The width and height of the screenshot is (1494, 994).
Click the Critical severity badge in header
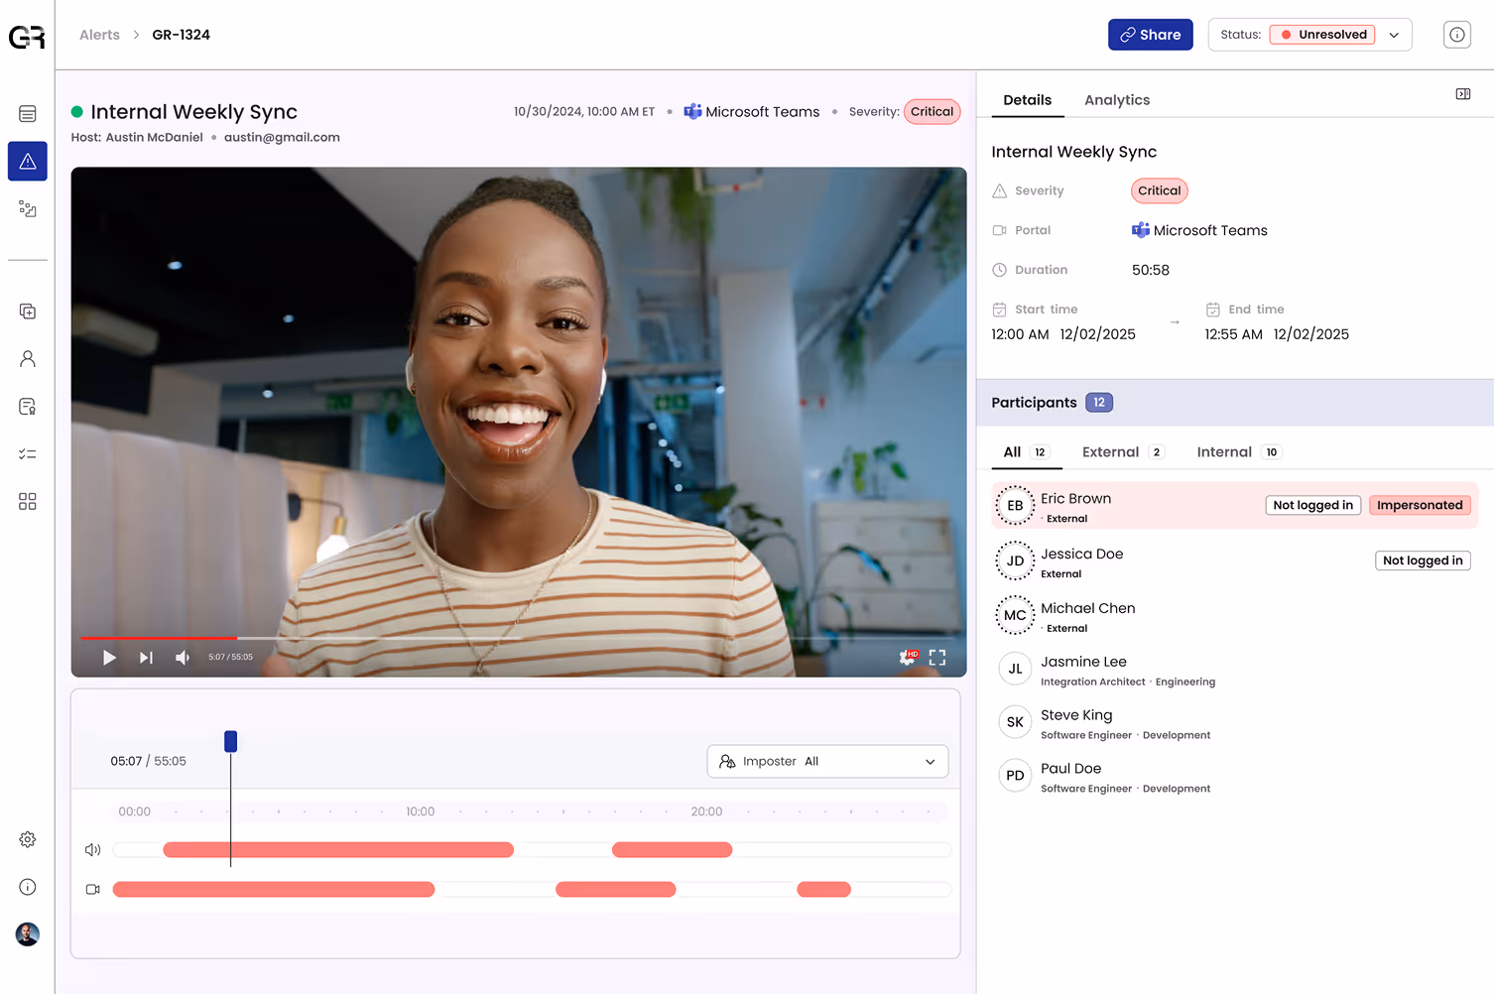click(932, 112)
